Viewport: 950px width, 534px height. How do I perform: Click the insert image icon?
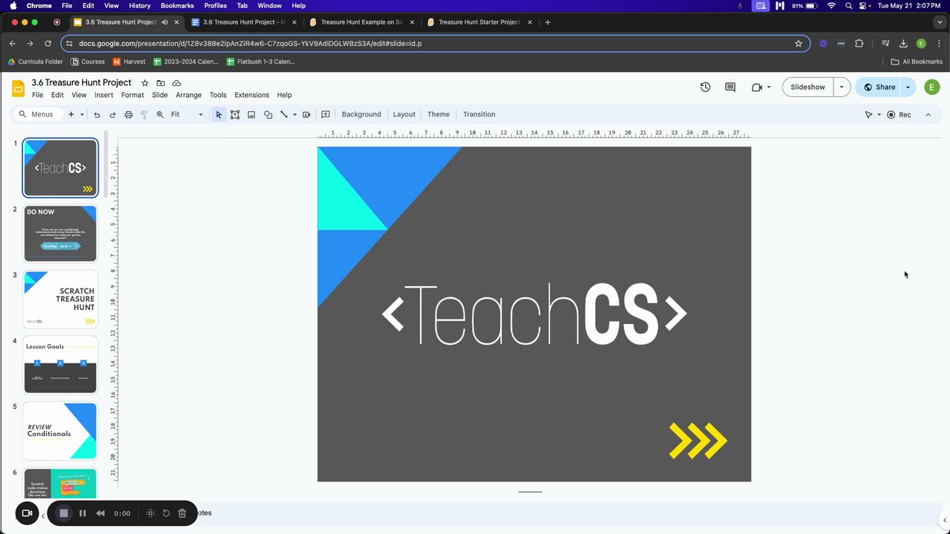coord(251,114)
